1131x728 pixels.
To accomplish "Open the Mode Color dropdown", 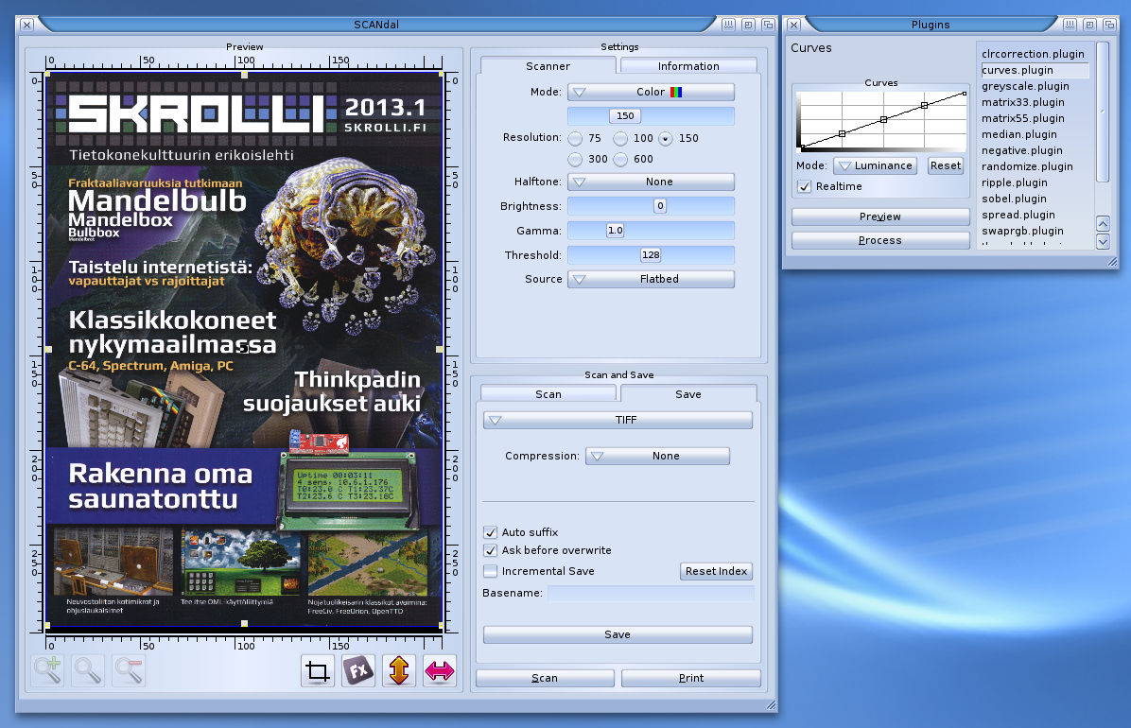I will (651, 92).
